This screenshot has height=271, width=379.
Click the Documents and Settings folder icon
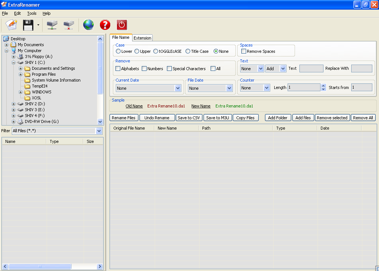(27, 68)
